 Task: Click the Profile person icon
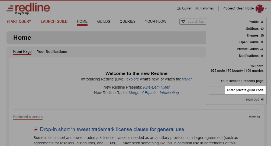(262, 22)
